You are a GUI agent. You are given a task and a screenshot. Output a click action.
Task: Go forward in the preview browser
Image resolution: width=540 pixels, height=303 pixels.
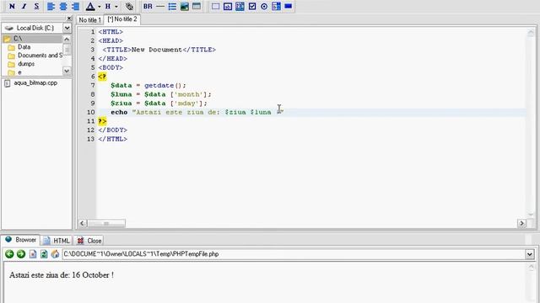21,254
